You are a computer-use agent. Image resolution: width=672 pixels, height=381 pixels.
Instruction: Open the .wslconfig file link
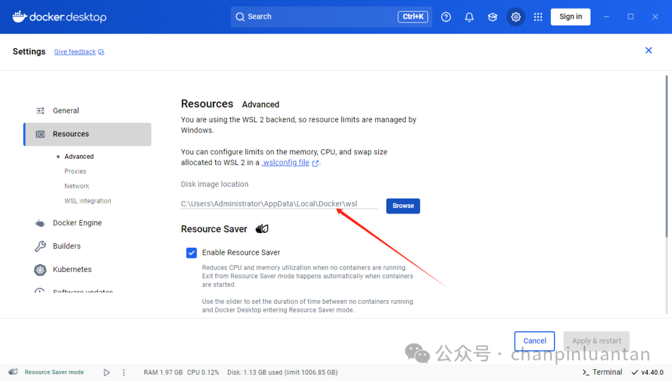(286, 162)
